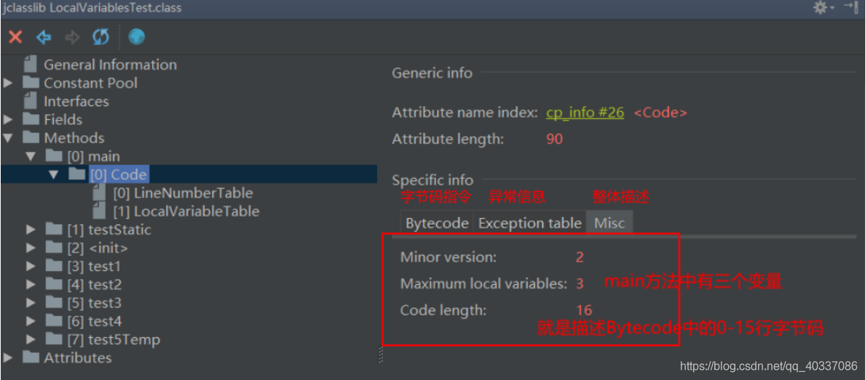Click the Maximum local variables value 3
Image resolution: width=865 pixels, height=380 pixels.
click(580, 283)
